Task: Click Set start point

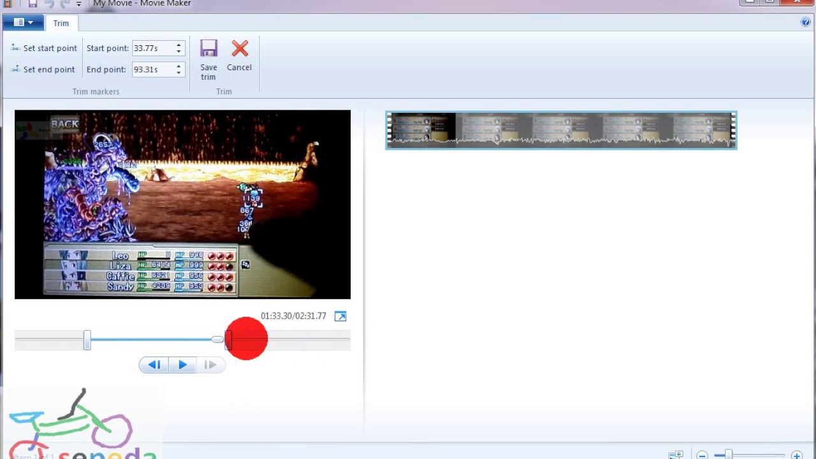Action: click(x=43, y=48)
